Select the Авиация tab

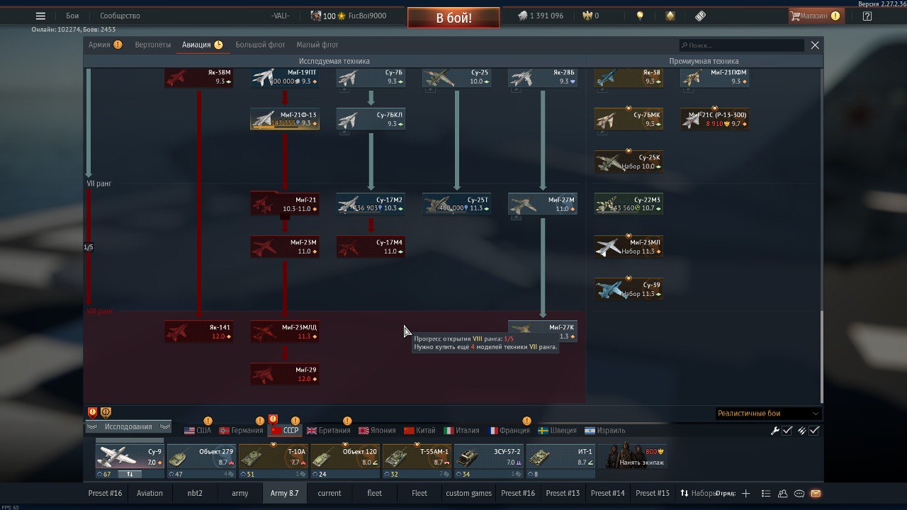click(x=202, y=45)
